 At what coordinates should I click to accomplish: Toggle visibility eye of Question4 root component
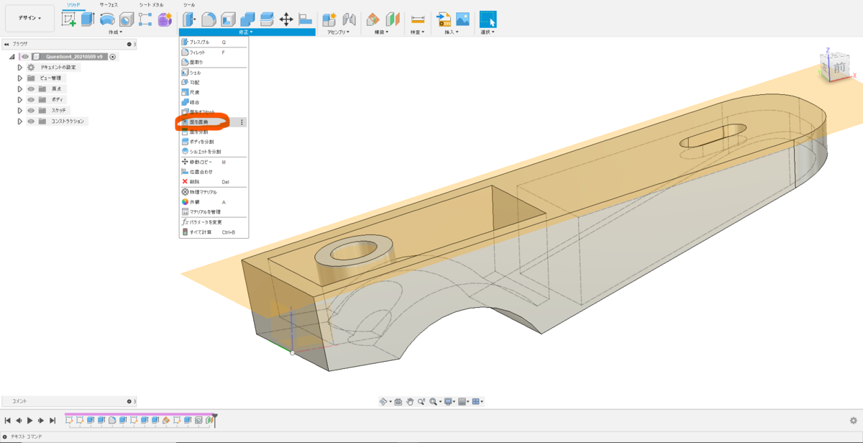(x=25, y=56)
